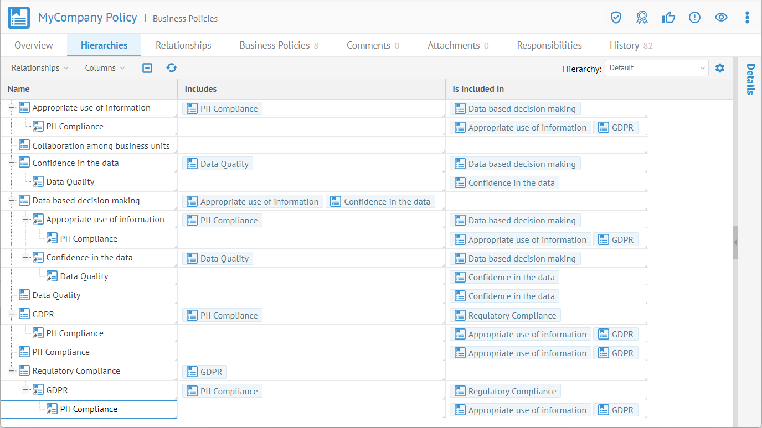
Task: Open hierarchy settings gear icon
Action: (720, 68)
